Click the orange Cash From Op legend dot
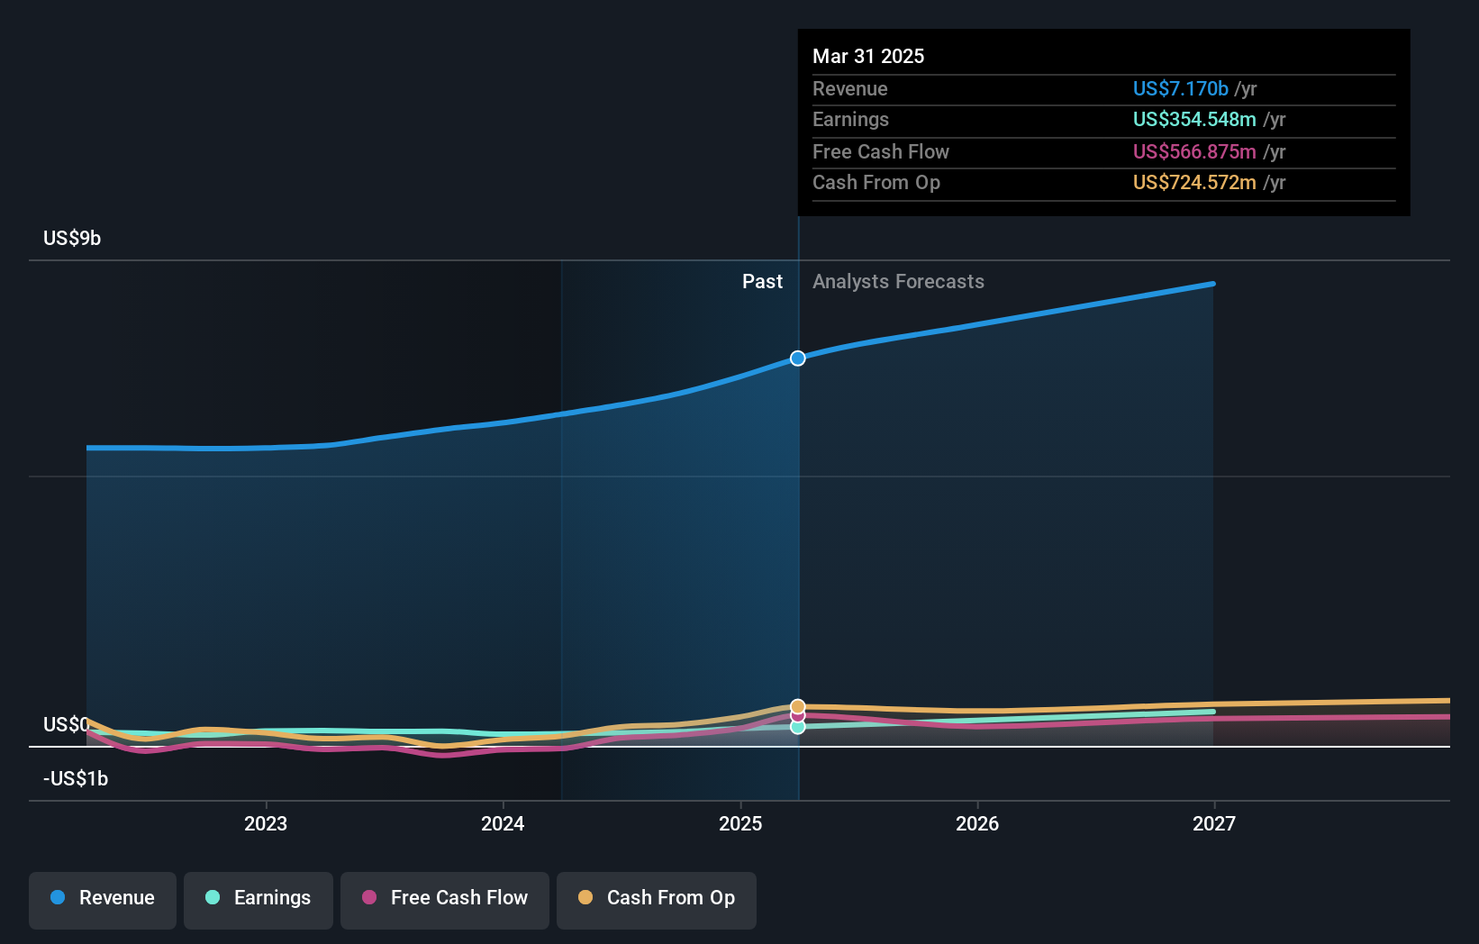The height and width of the screenshot is (944, 1479). pyautogui.click(x=586, y=898)
